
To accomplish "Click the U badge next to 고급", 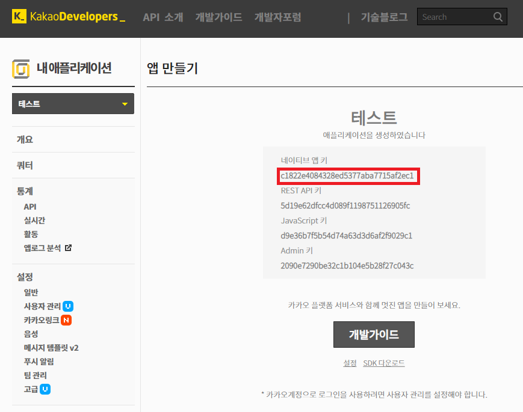I will (45, 389).
